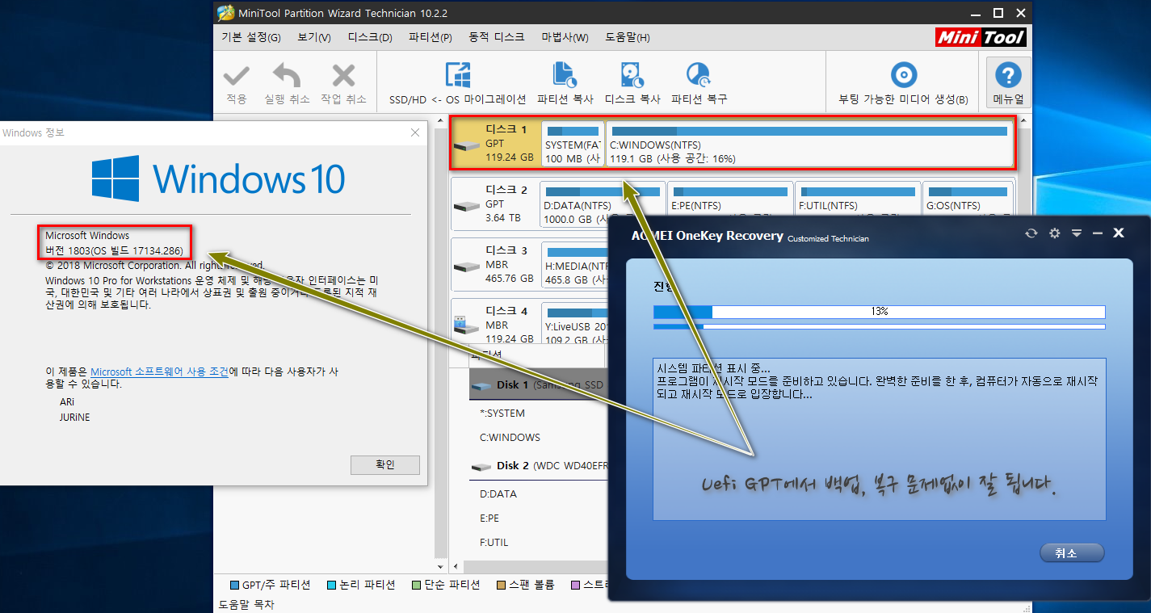Close the Windows 정보 dialog

[415, 132]
